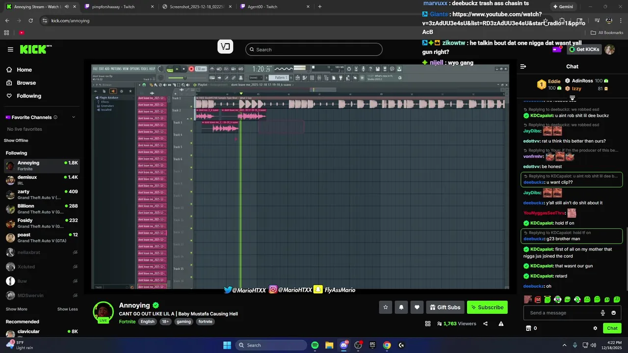628x353 pixels.
Task: Collapse the Favorite Channels chevron
Action: point(74,117)
